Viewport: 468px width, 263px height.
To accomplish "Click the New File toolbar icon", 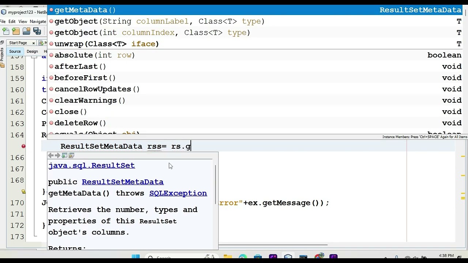I will point(5,31).
